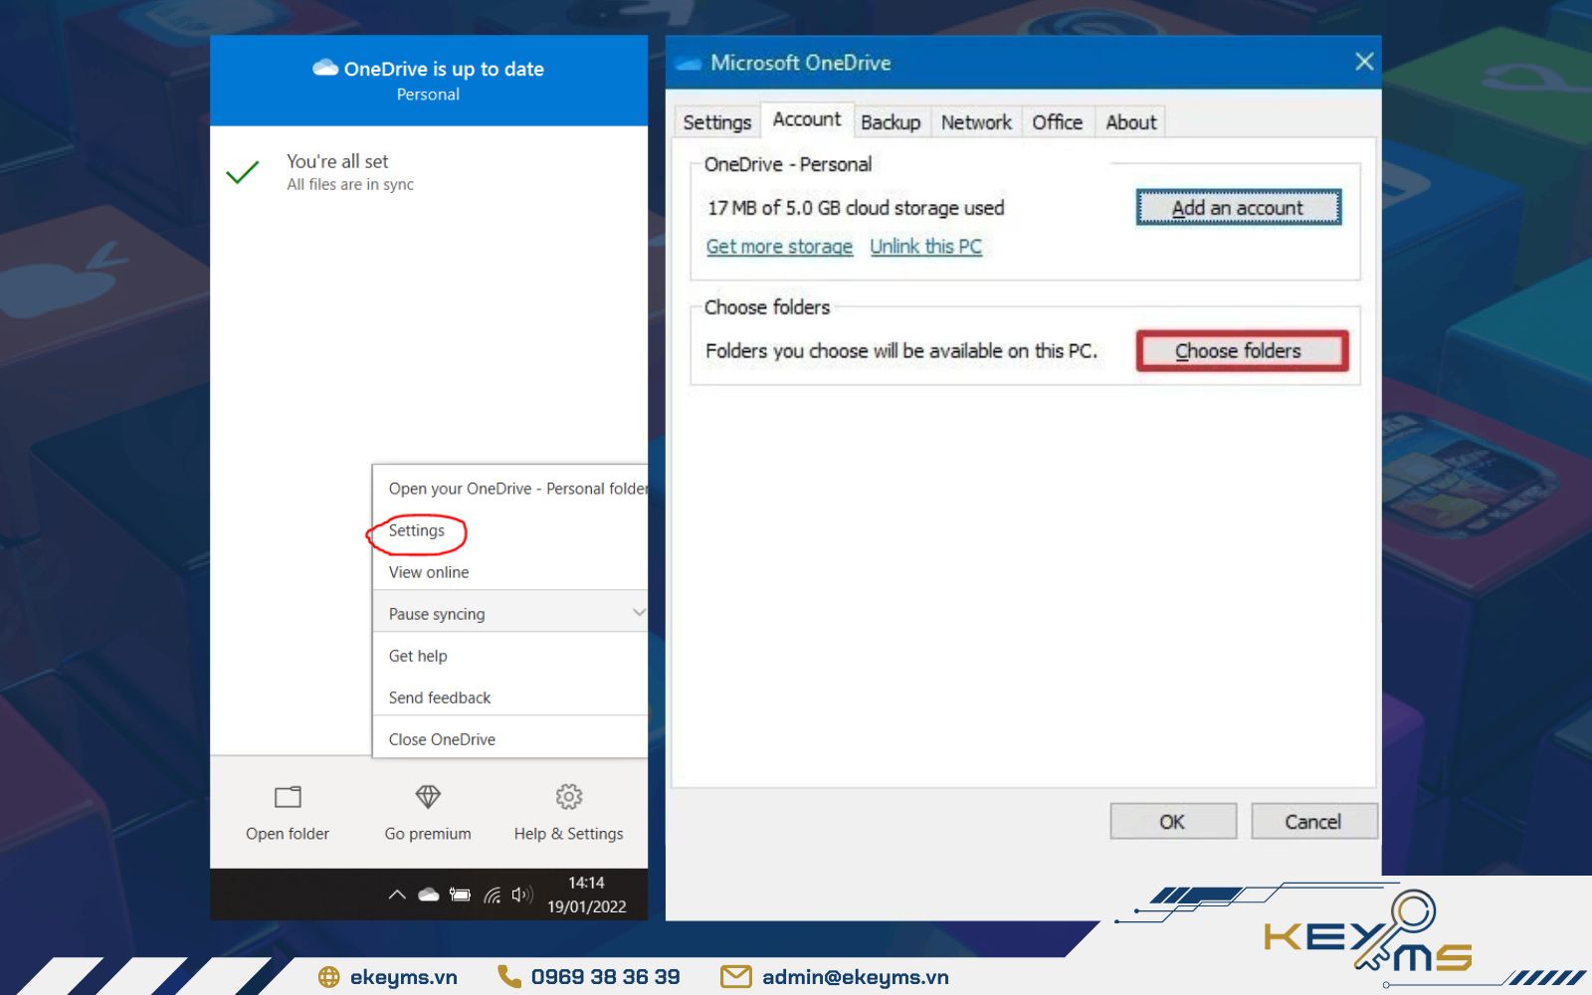Click the battery icon in system tray

click(460, 894)
